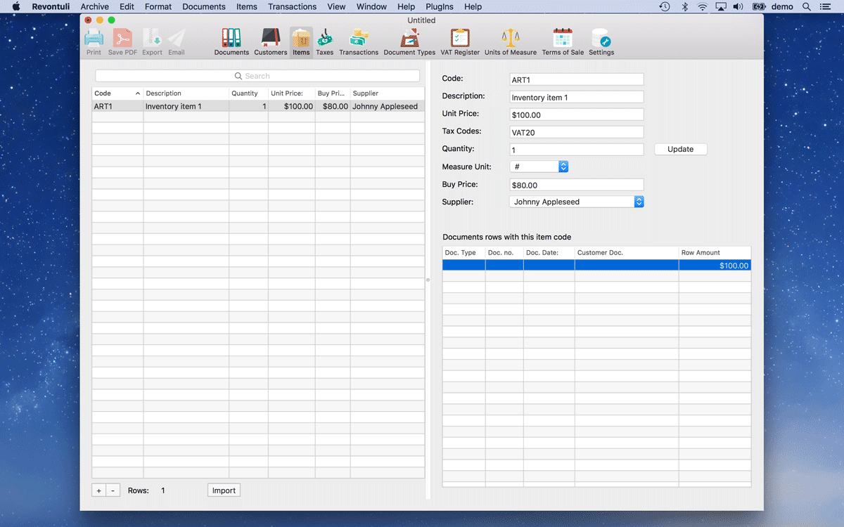
Task: Click the Print toolbar icon
Action: pos(94,38)
